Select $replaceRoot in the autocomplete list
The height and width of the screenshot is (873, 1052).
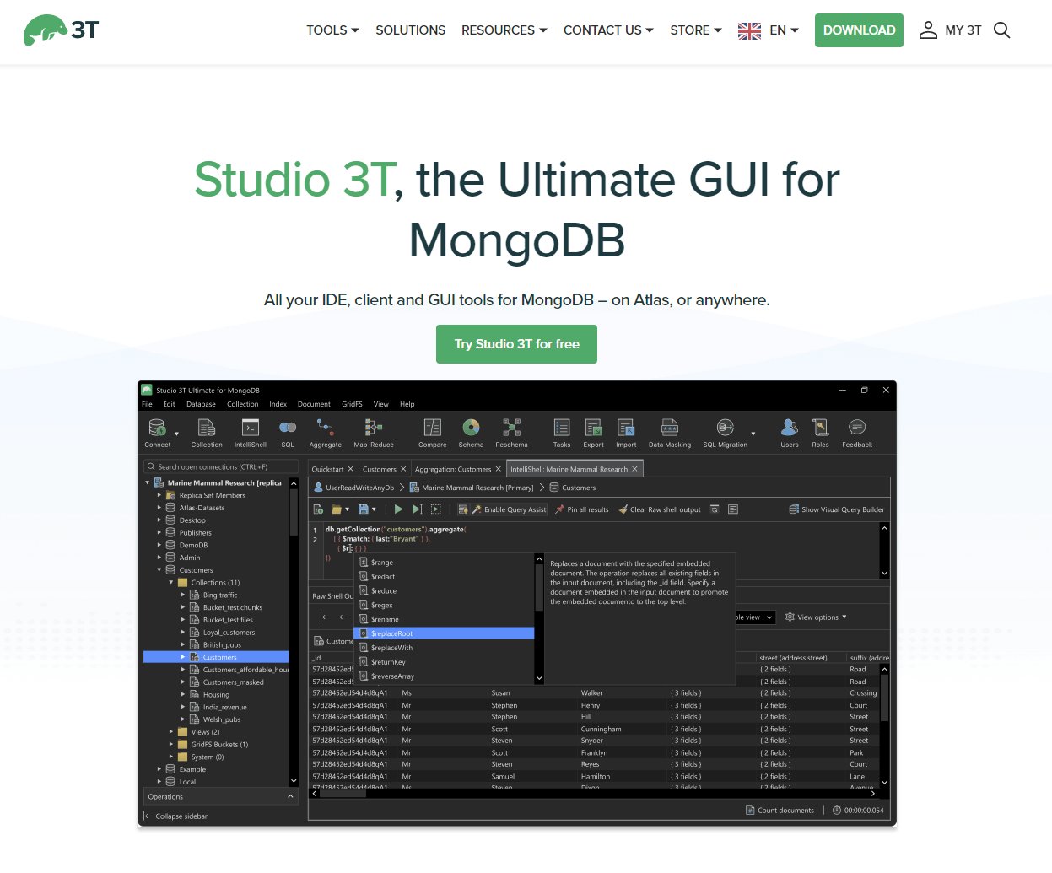(445, 633)
